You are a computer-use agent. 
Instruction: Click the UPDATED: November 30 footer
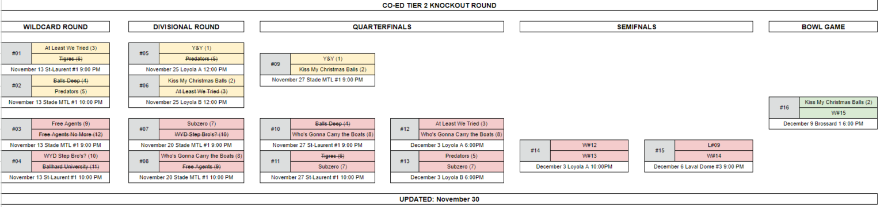tap(439, 200)
